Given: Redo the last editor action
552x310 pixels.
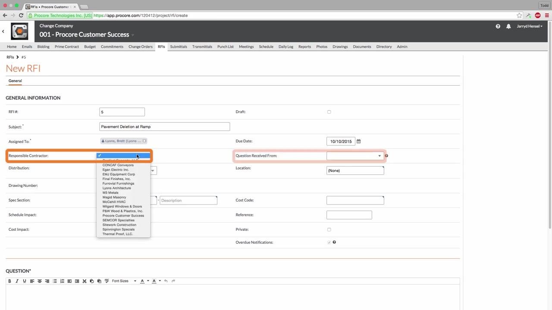Looking at the screenshot, I should tap(173, 281).
